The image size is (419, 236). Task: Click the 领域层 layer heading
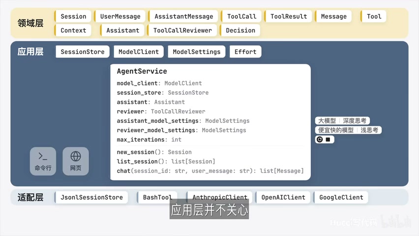tap(30, 23)
